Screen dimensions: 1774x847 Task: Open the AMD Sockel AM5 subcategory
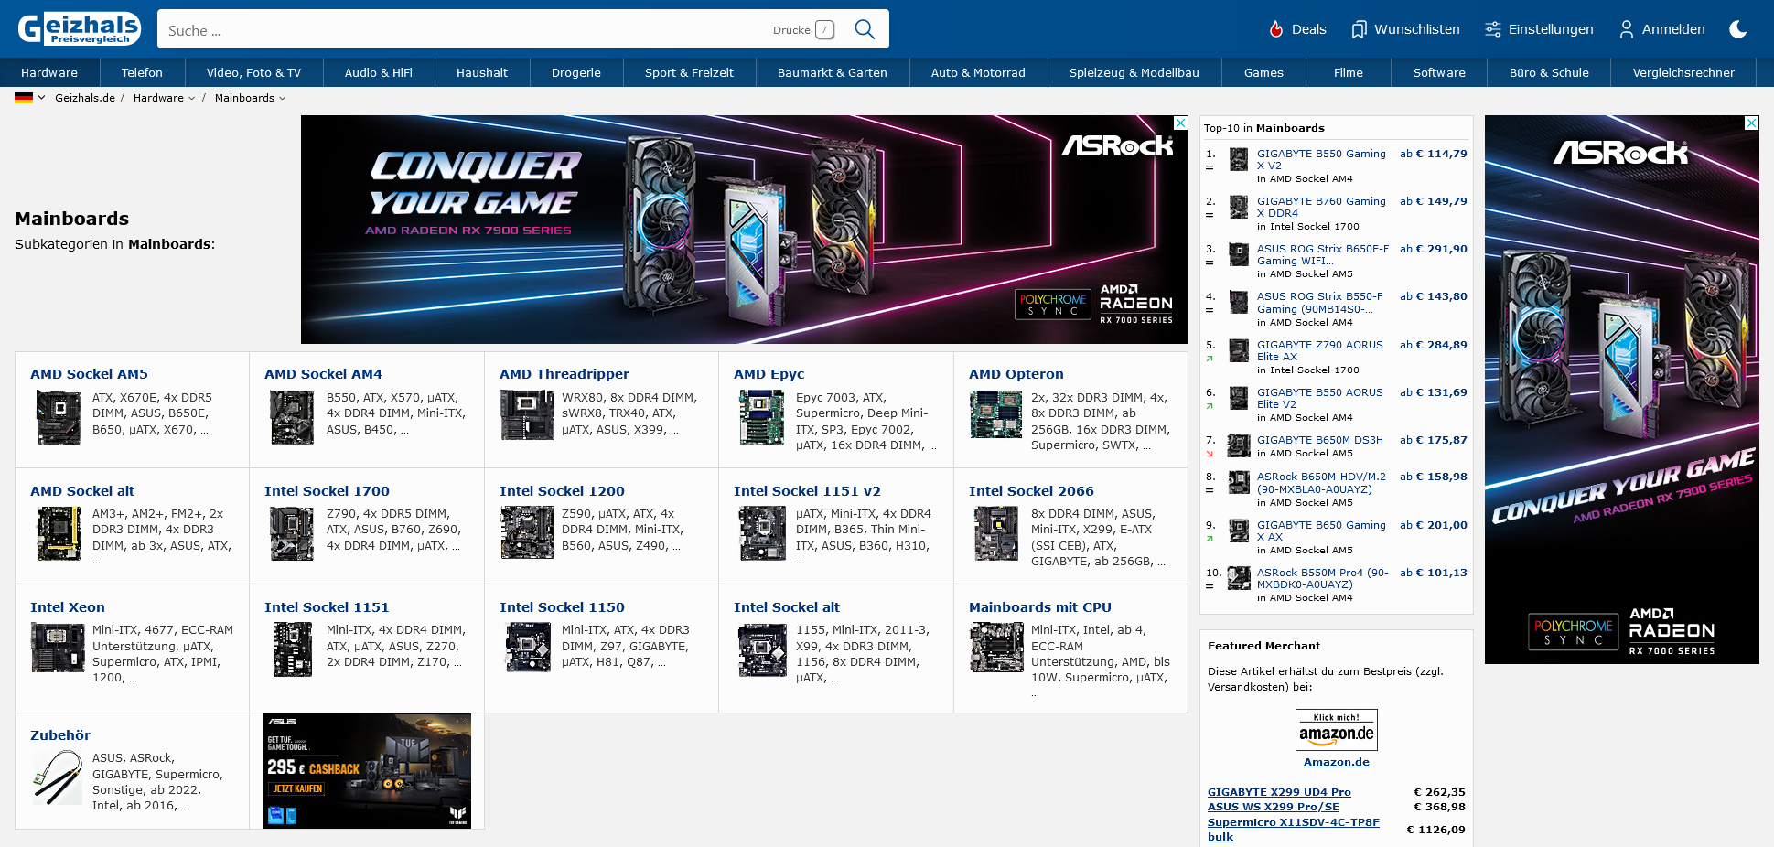coord(89,374)
